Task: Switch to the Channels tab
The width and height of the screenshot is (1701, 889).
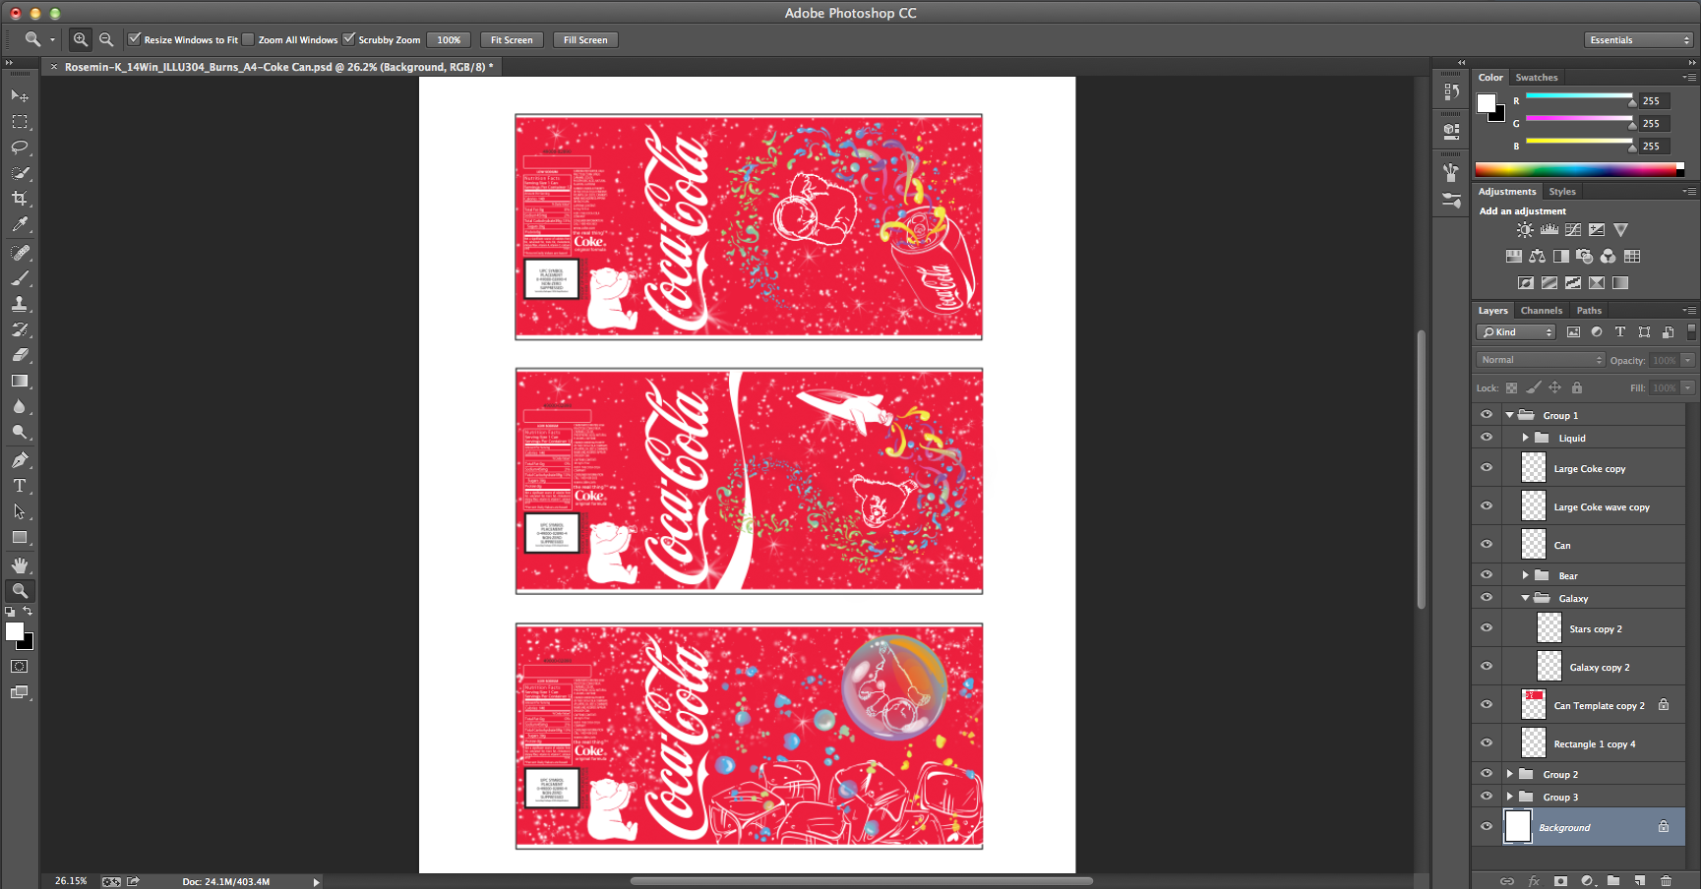Action: 1541,311
